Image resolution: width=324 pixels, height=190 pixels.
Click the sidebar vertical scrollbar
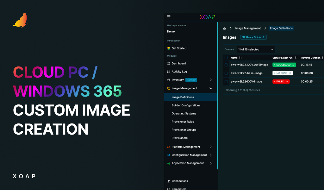pos(218,96)
